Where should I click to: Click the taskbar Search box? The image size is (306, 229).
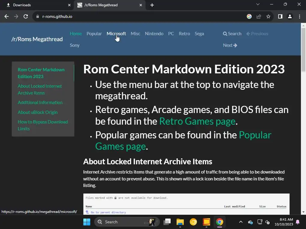point(127,222)
